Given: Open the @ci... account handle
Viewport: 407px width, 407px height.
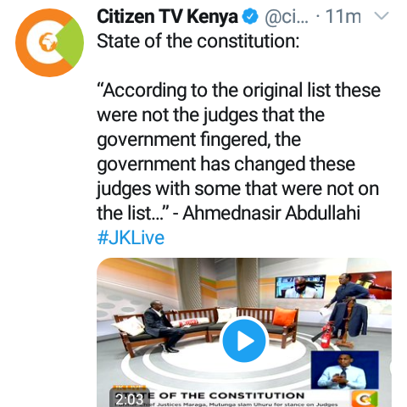Looking at the screenshot, I should pyautogui.click(x=287, y=17).
